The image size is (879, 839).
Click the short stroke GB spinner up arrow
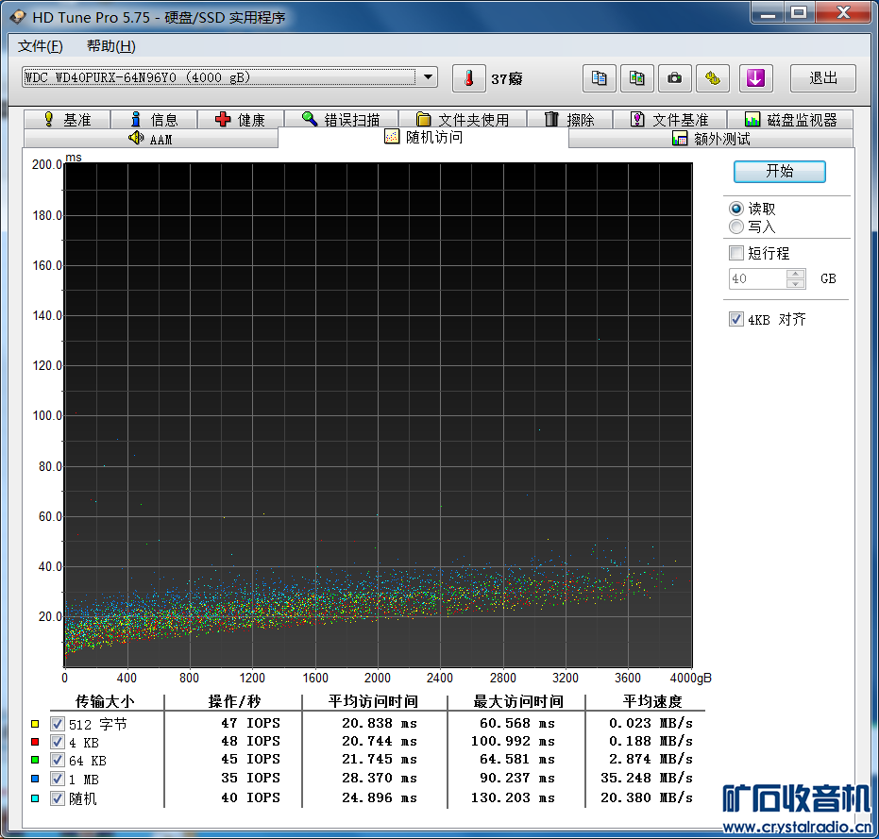[x=796, y=274]
